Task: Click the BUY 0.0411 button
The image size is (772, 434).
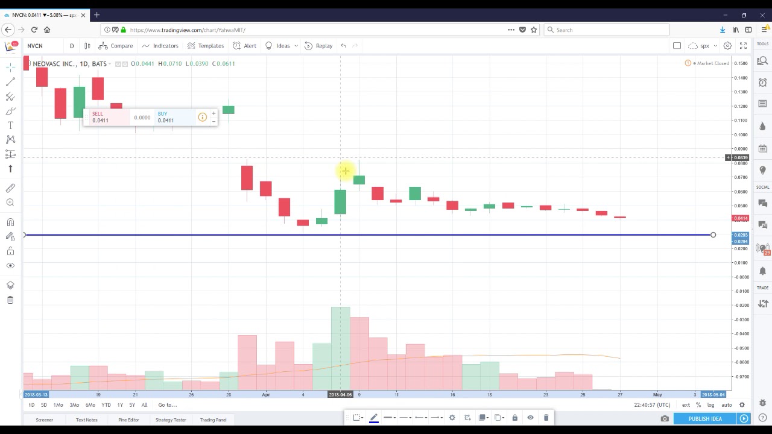Action: 176,117
